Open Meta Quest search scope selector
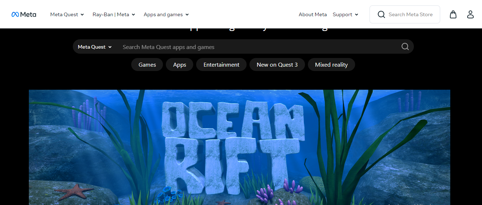The height and width of the screenshot is (205, 482). (x=95, y=47)
